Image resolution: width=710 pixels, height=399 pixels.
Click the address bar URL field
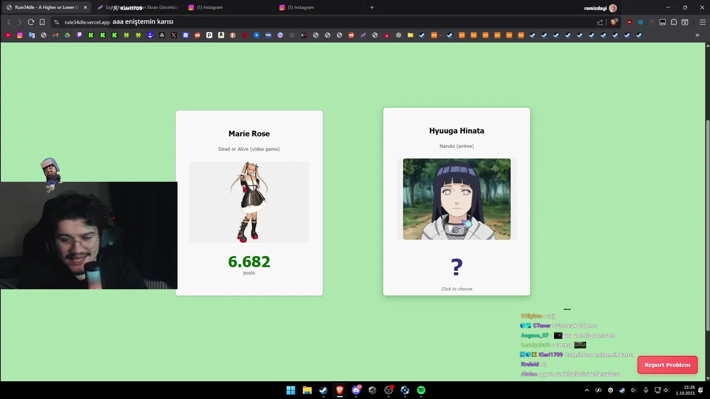point(322,22)
